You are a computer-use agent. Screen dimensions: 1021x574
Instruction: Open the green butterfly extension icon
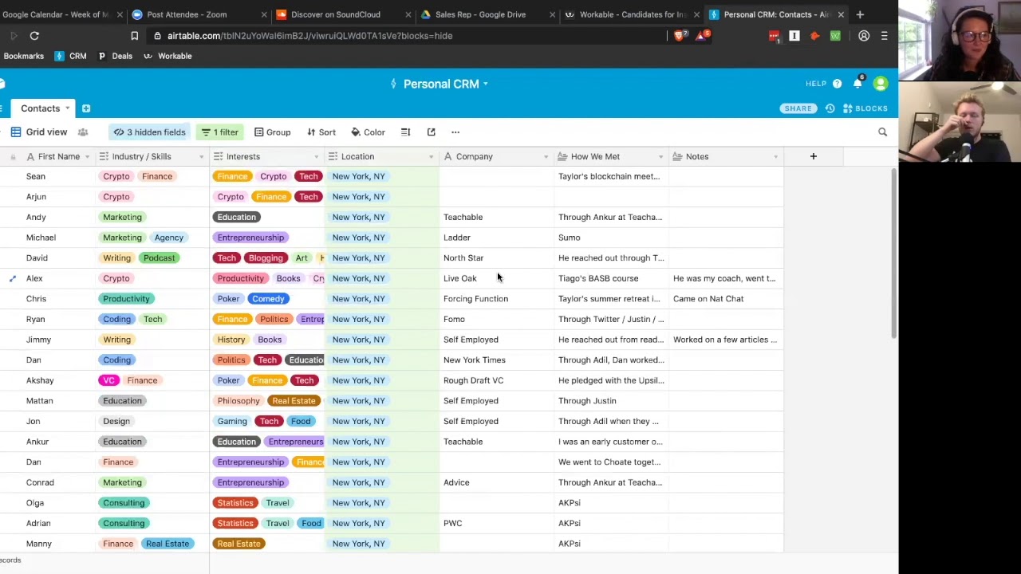pyautogui.click(x=835, y=36)
